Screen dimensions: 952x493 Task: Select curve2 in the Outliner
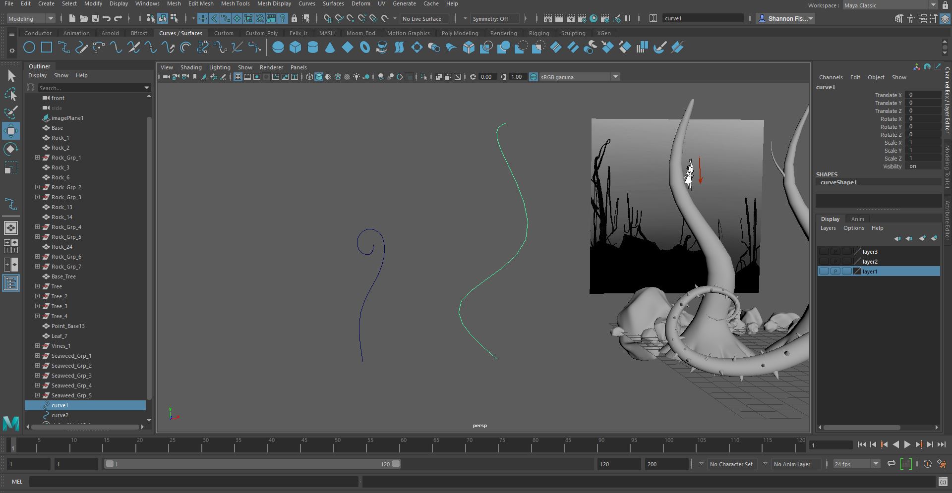click(60, 415)
